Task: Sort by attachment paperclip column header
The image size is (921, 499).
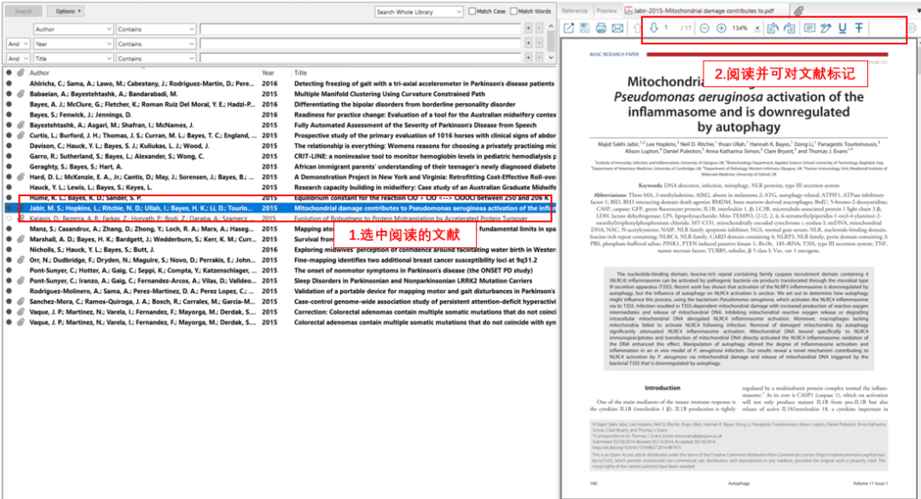Action: point(20,73)
